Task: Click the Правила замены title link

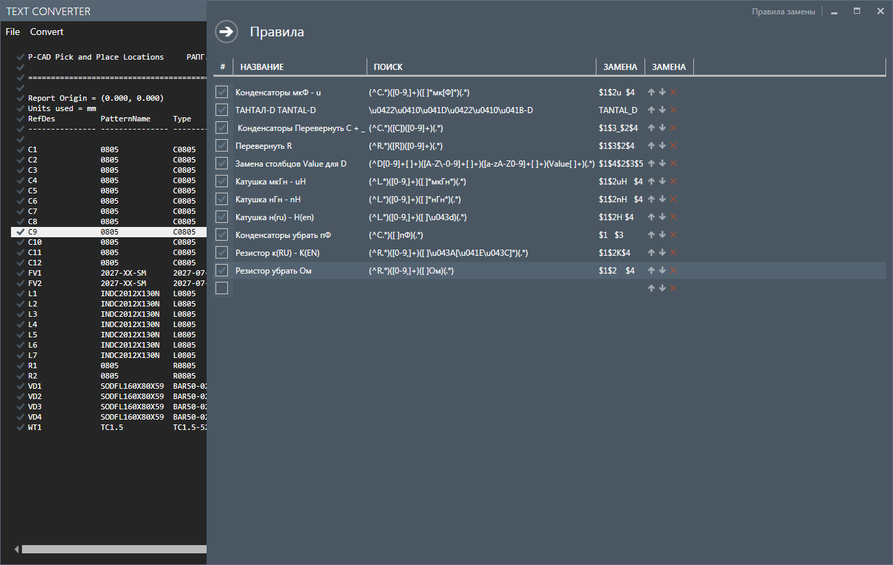Action: click(783, 12)
